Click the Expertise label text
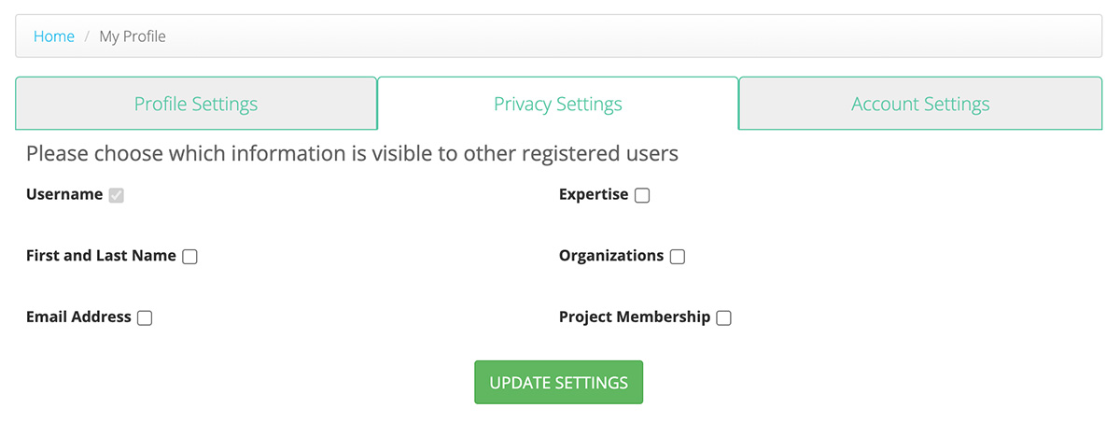The image size is (1120, 436). [x=594, y=194]
